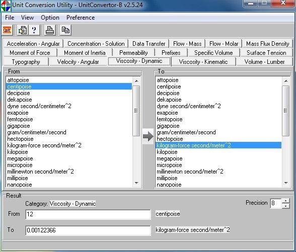
Task: Click To list scroll up arrow
Action: tap(286, 81)
